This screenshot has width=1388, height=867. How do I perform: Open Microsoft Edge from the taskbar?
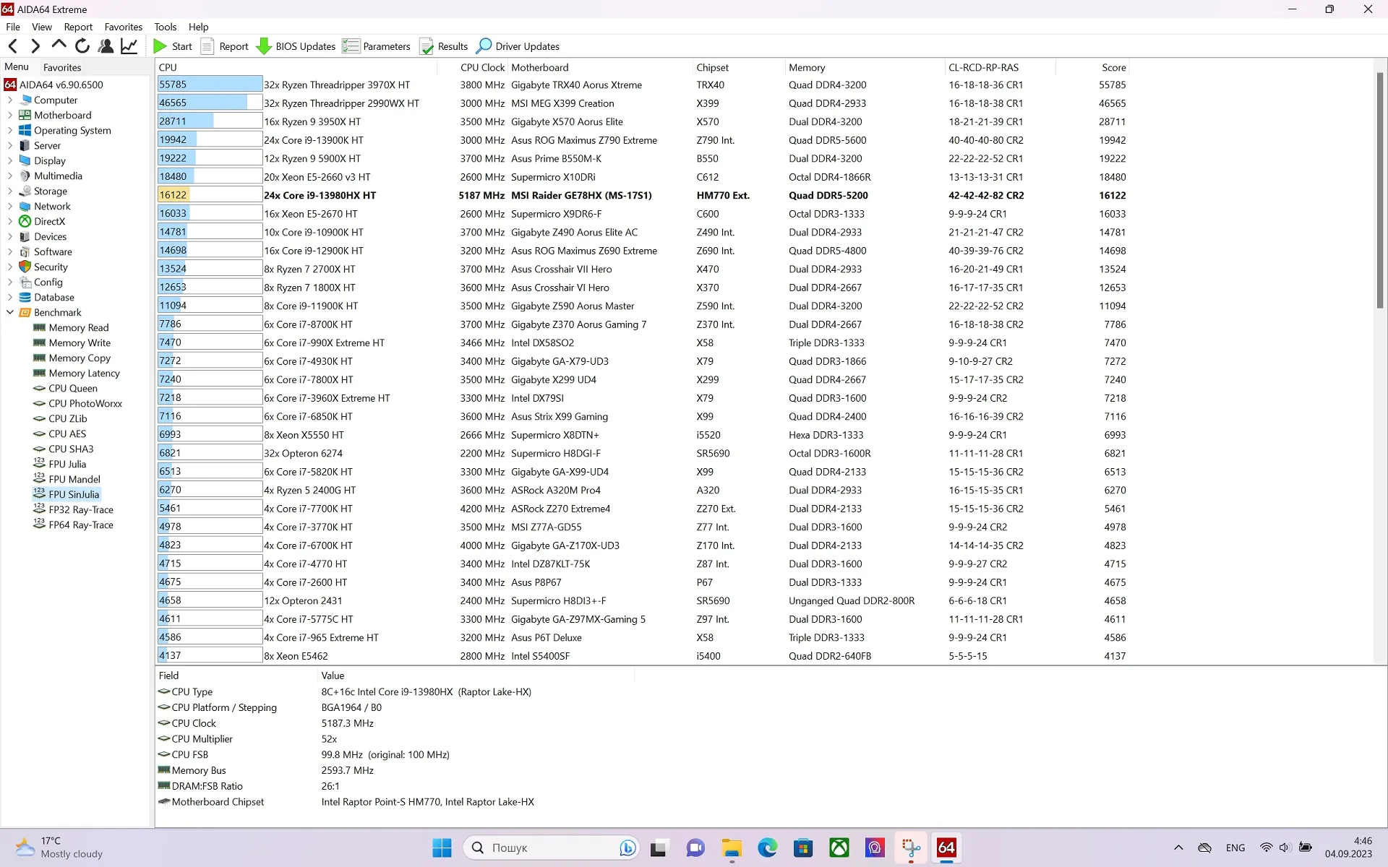pos(767,847)
